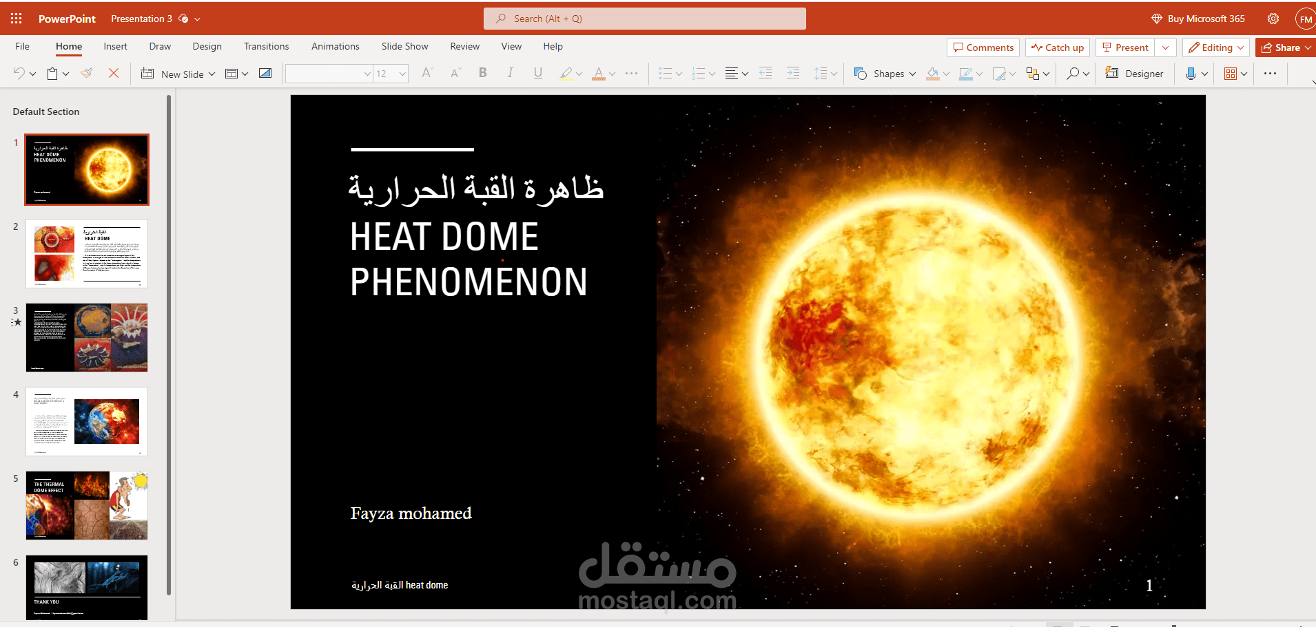Click the Catch up button
Image resolution: width=1316 pixels, height=627 pixels.
point(1058,47)
